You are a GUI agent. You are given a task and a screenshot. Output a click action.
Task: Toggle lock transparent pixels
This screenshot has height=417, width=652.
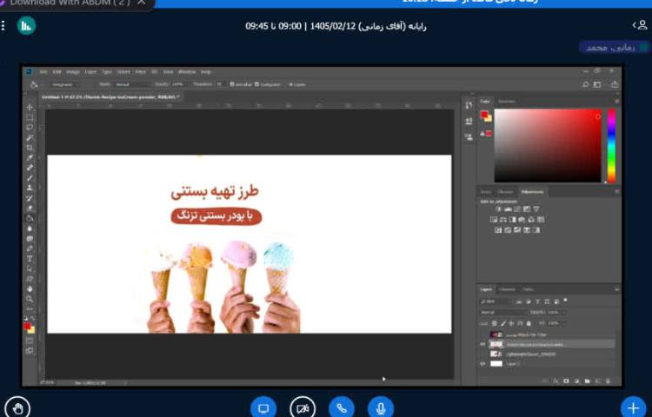tap(495, 323)
